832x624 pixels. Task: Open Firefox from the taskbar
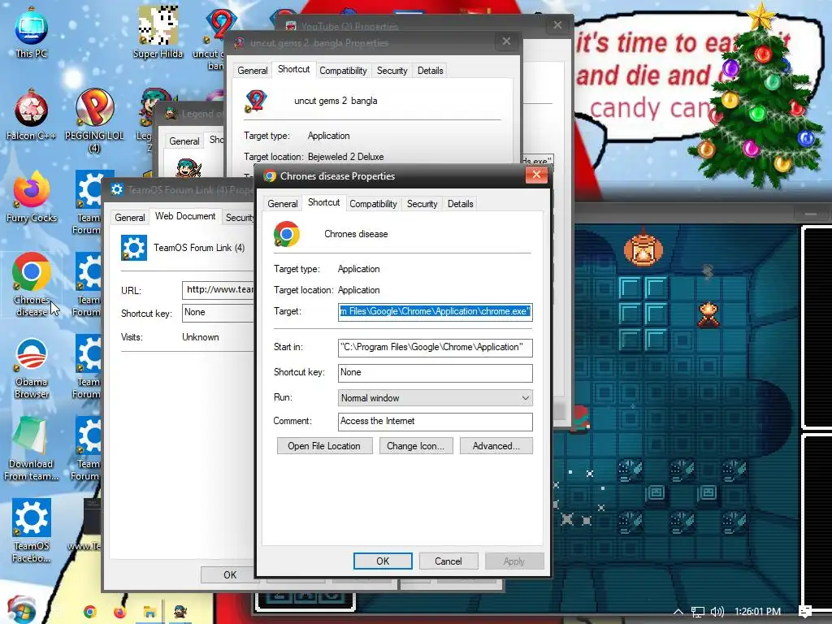(x=120, y=612)
